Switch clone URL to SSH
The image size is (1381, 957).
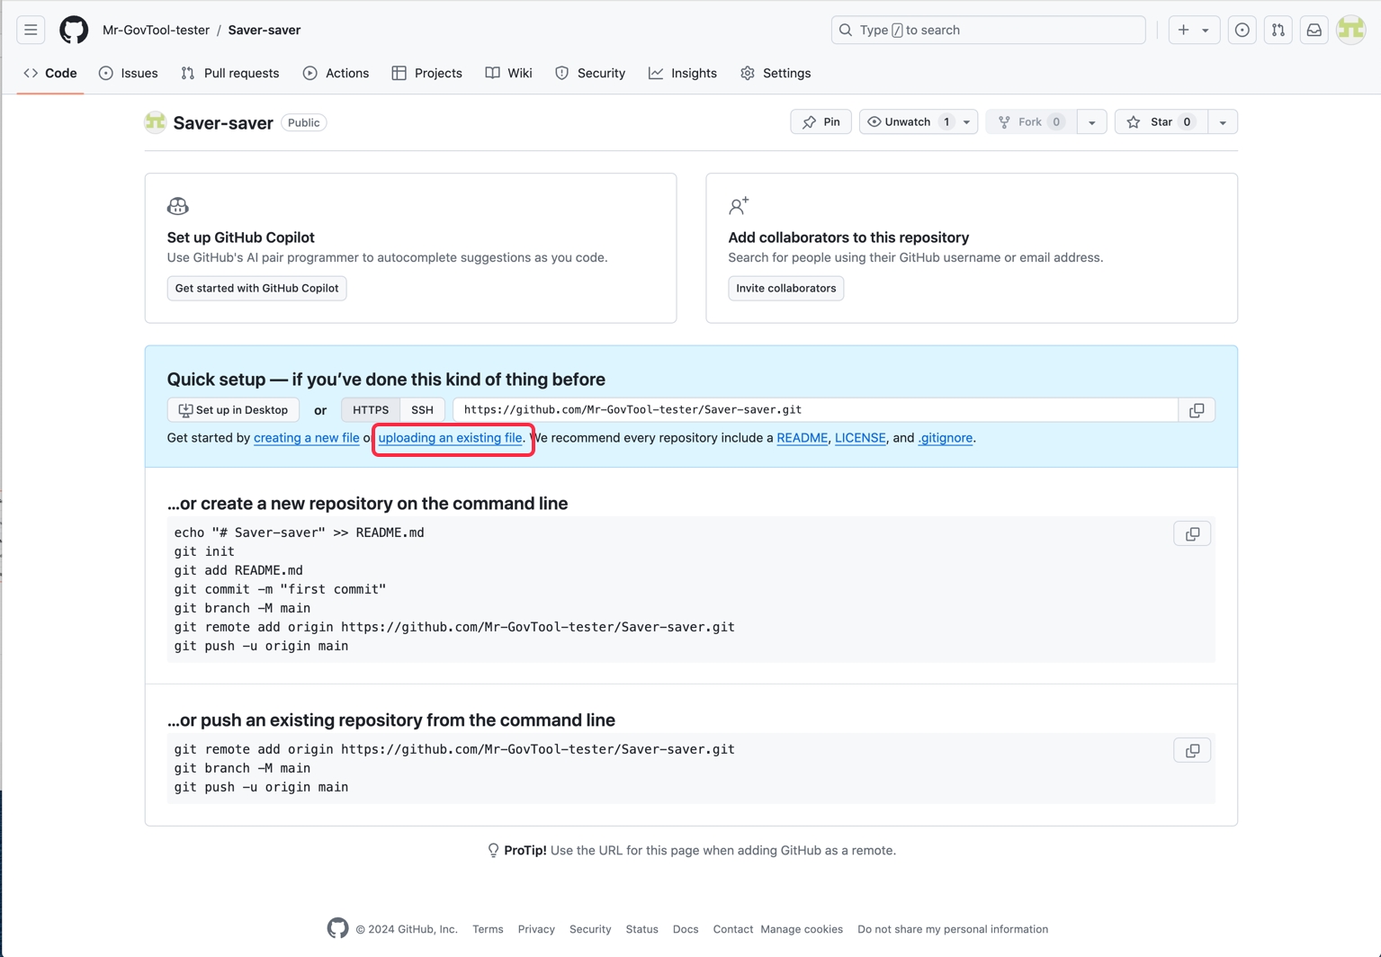(422, 410)
